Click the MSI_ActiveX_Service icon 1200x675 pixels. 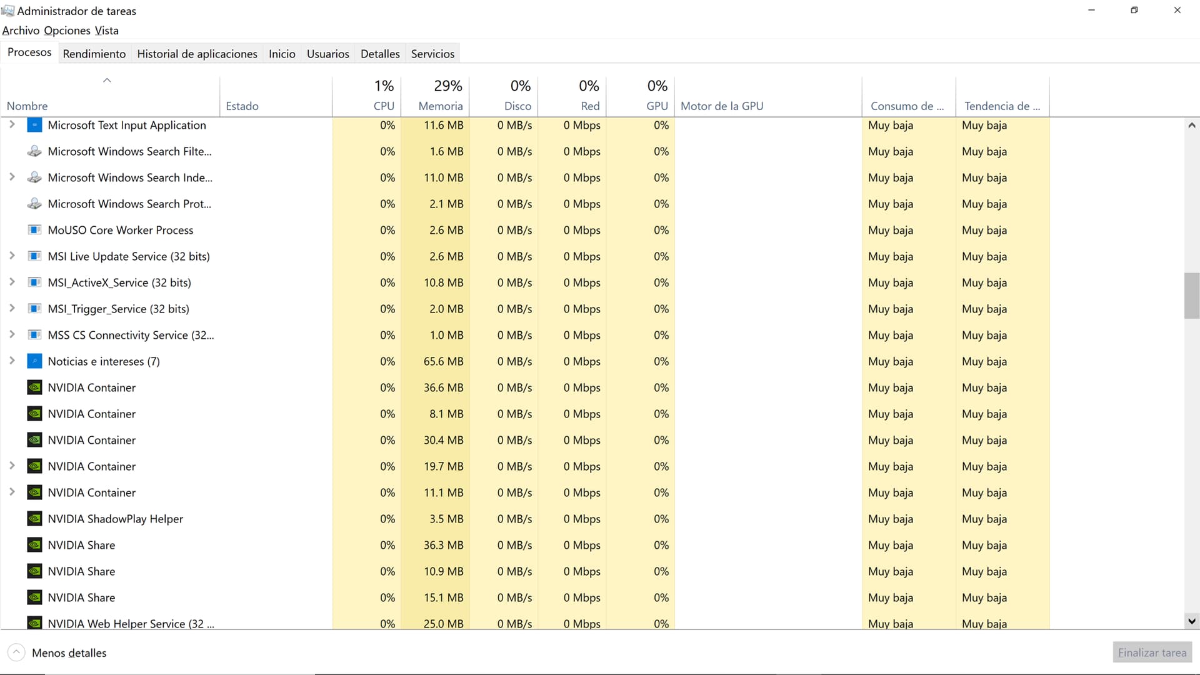[35, 282]
